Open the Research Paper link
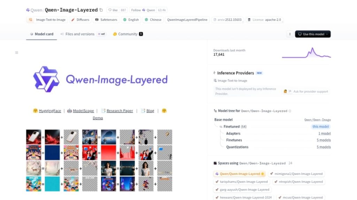 [120, 111]
